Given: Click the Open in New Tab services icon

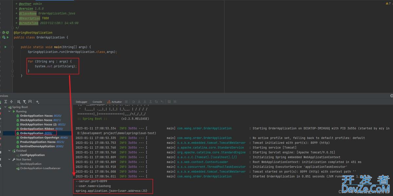Looking at the screenshot, I should point(30,102).
